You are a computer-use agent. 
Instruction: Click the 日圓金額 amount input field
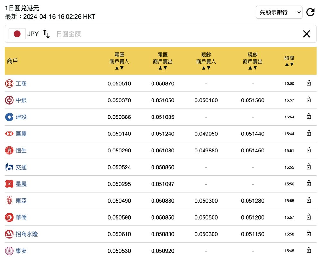coord(177,34)
